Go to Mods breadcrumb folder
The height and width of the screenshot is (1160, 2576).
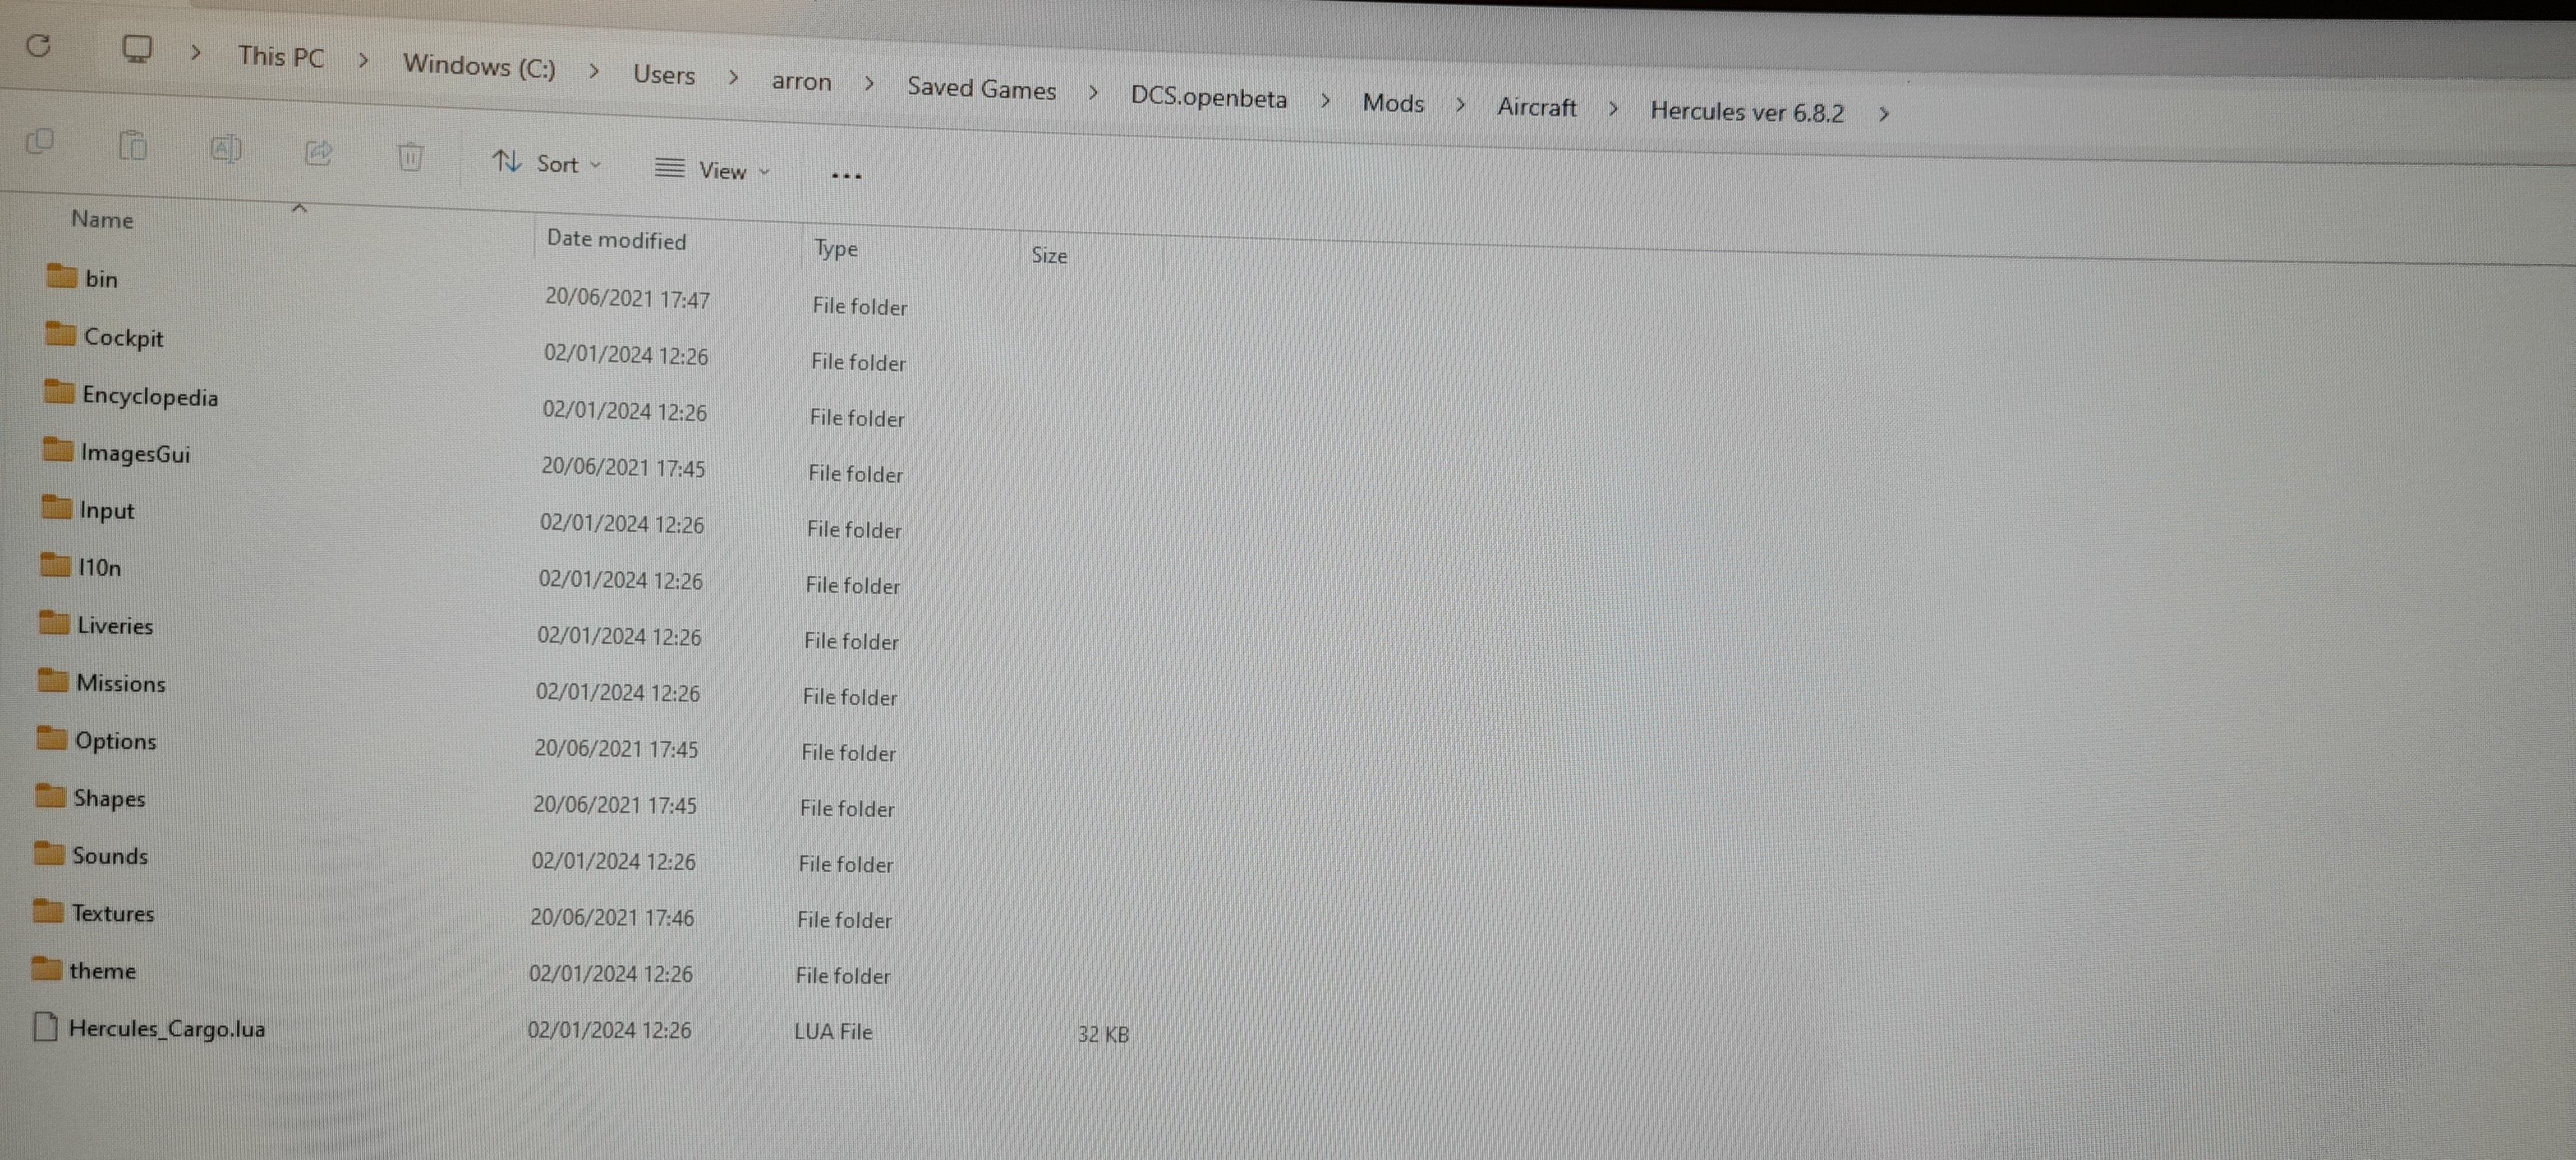pos(1393,103)
